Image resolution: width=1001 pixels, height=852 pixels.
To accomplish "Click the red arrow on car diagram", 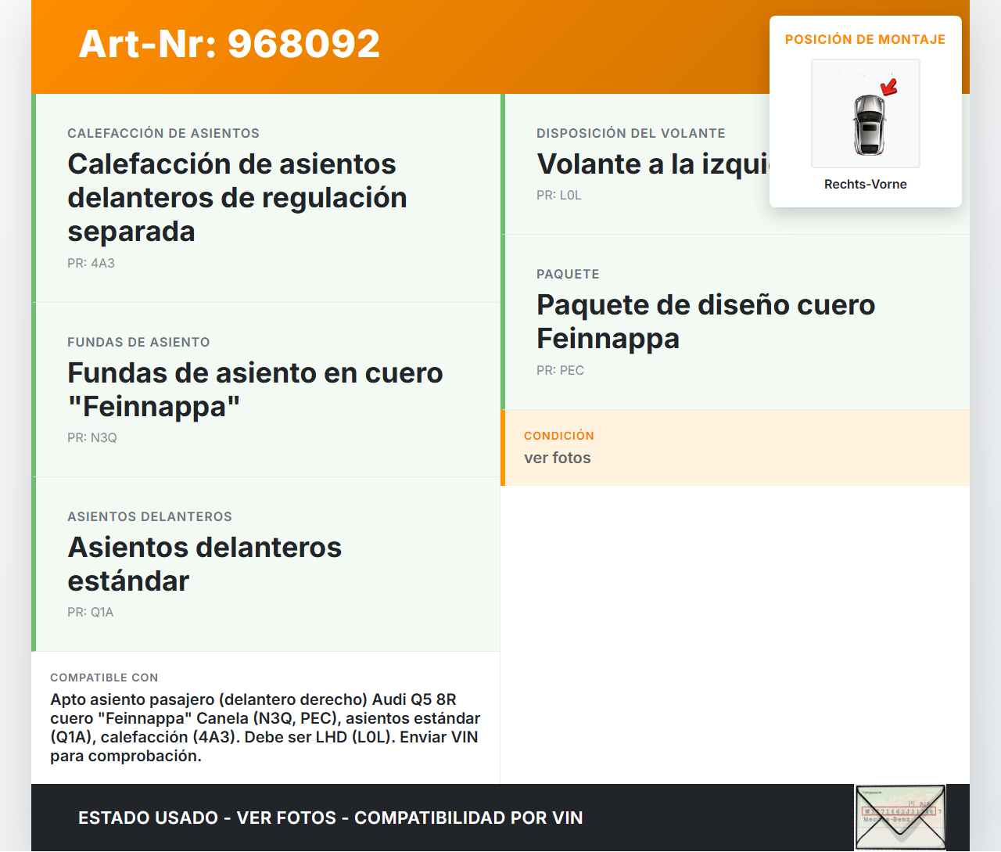I will point(889,86).
